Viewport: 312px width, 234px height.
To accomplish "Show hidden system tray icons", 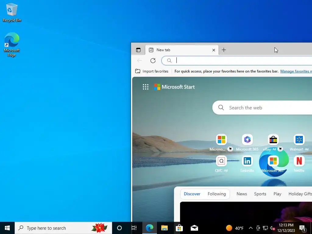I will 251,228.
